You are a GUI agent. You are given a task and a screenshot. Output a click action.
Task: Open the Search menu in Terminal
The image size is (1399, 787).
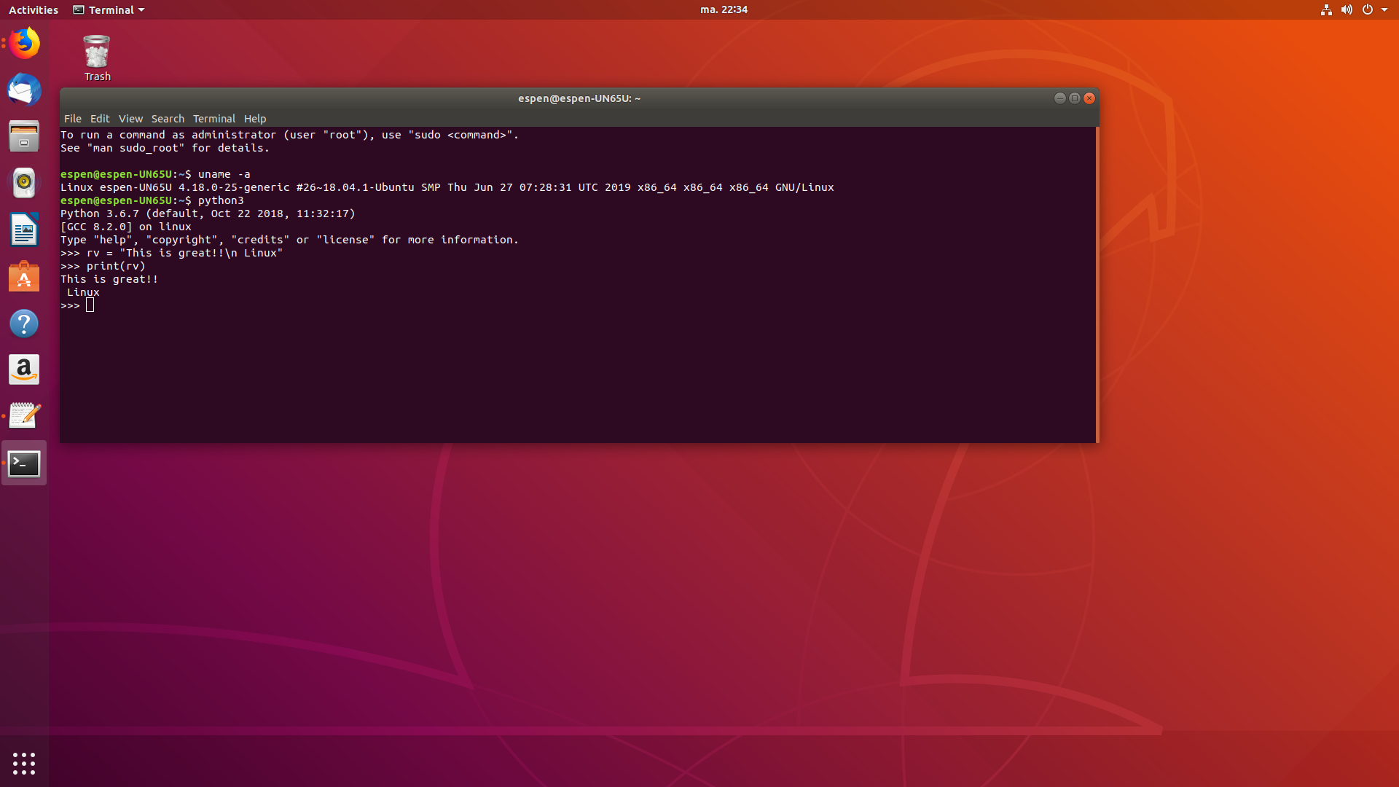click(x=168, y=118)
